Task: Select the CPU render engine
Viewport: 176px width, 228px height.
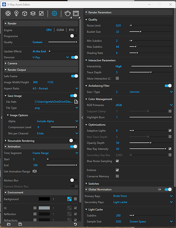Action: (x=49, y=30)
